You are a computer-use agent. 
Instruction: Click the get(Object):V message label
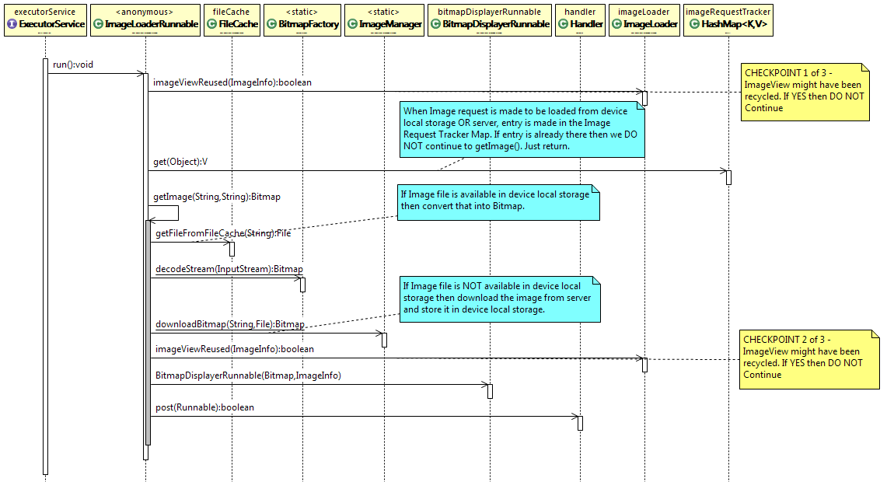(181, 161)
